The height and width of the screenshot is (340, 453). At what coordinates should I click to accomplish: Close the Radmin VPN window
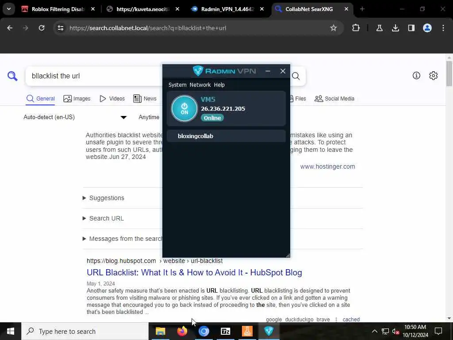tap(283, 71)
